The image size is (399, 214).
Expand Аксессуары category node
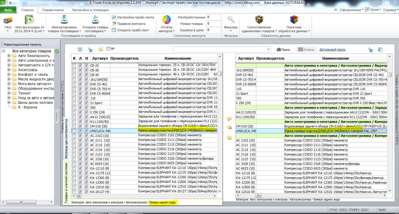tap(9, 70)
